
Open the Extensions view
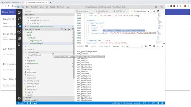click(19, 38)
